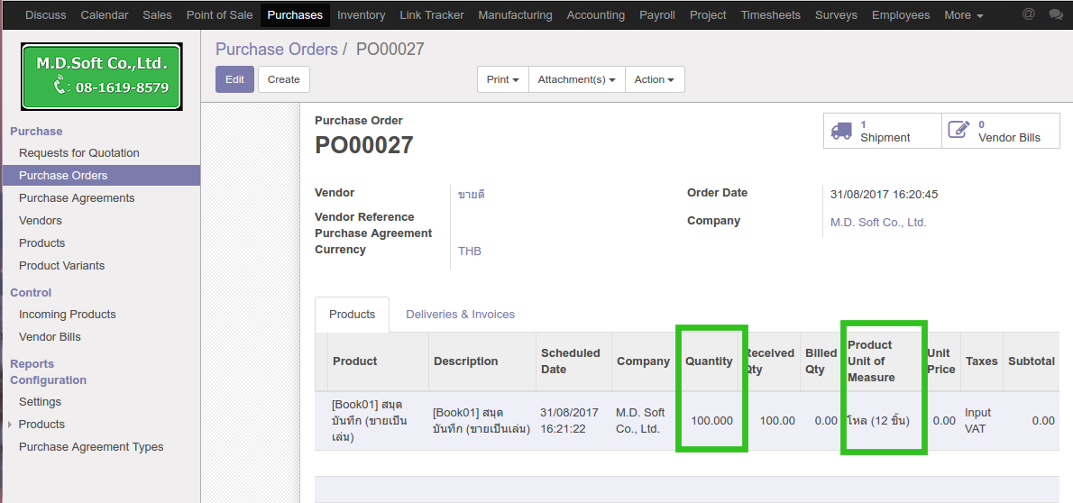This screenshot has height=503, width=1073.
Task: Click the Create button
Action: coord(283,79)
